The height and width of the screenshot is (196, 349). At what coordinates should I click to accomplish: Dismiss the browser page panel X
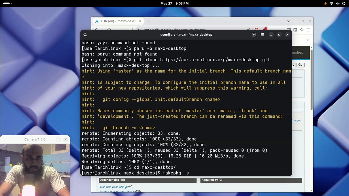coord(308,40)
